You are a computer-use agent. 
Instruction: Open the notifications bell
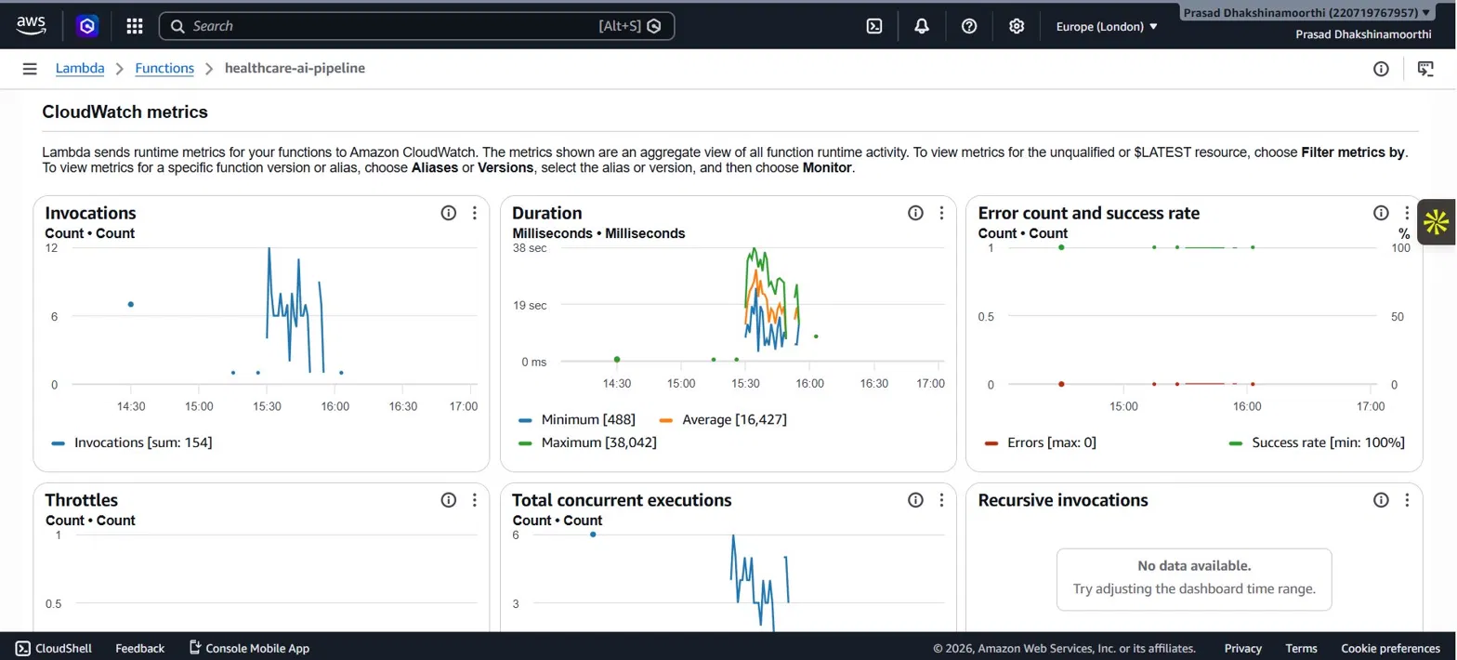click(x=922, y=26)
